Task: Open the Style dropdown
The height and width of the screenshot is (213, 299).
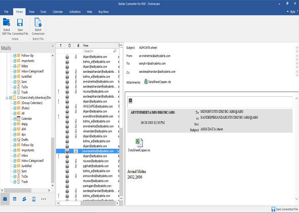Action: (294, 12)
